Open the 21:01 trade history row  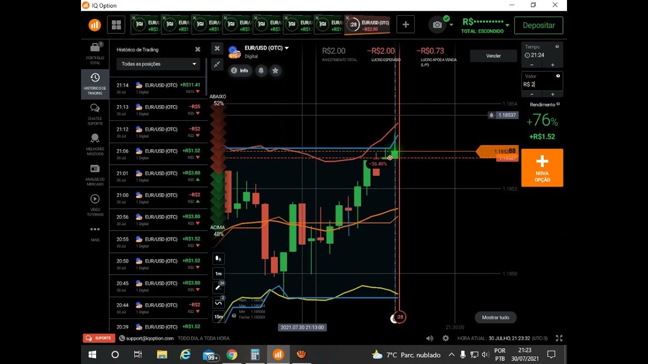click(x=158, y=176)
